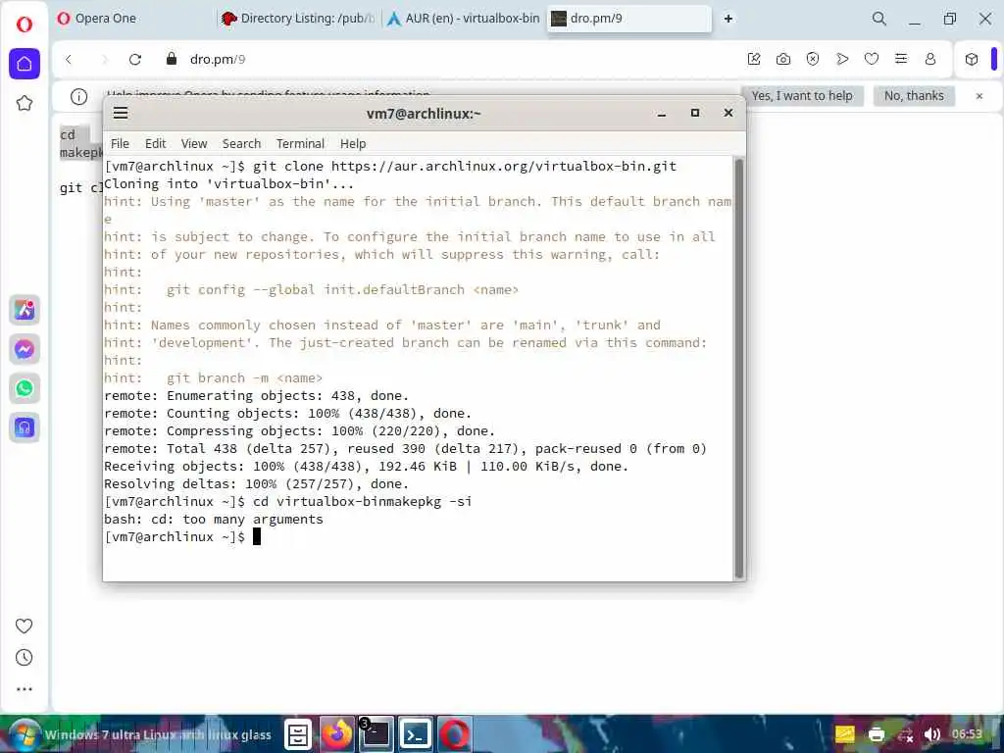
Task: Open a new tab with plus button
Action: click(728, 19)
